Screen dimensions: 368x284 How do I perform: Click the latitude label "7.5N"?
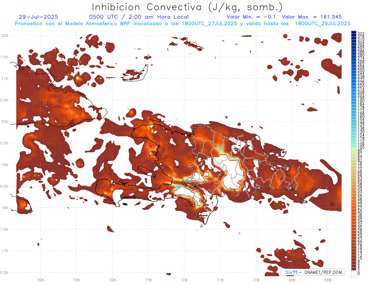click(x=4, y=229)
